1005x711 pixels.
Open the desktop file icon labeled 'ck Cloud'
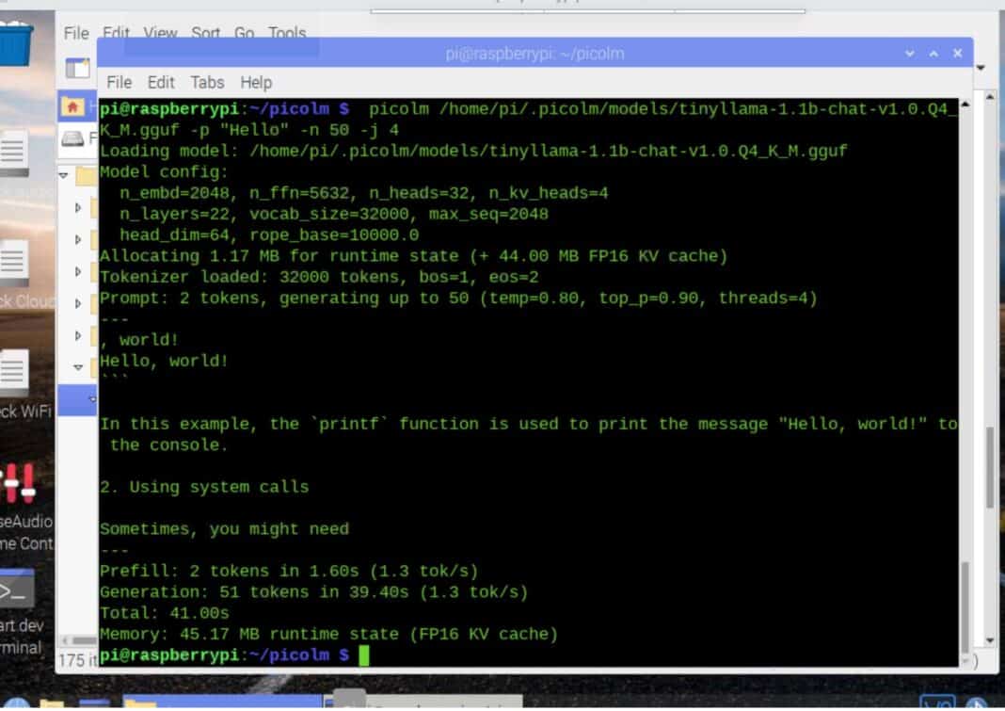point(15,263)
